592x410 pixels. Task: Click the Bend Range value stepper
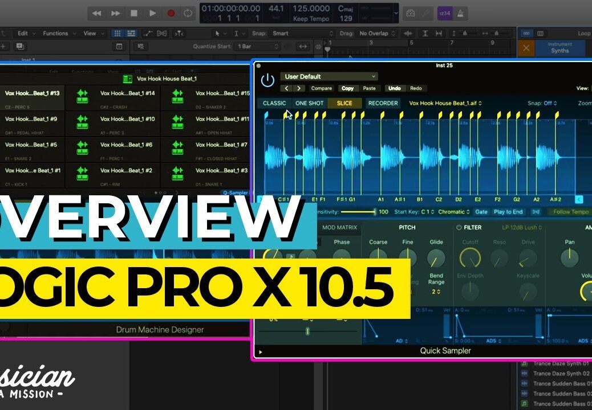click(x=436, y=292)
